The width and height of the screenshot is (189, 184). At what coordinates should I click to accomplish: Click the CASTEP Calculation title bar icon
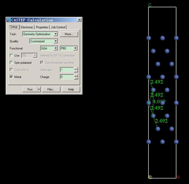(9, 20)
